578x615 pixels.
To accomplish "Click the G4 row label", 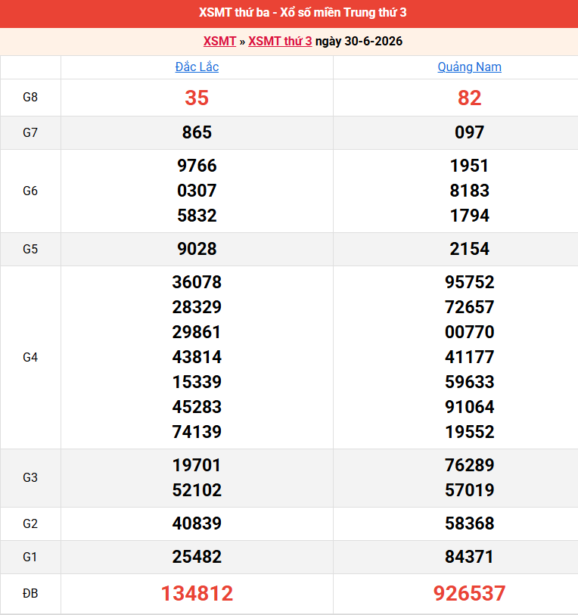I will pyautogui.click(x=30, y=357).
